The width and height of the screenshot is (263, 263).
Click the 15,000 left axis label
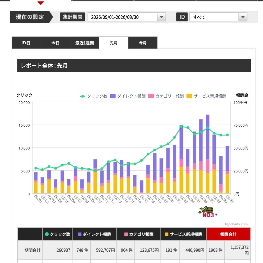point(24,125)
